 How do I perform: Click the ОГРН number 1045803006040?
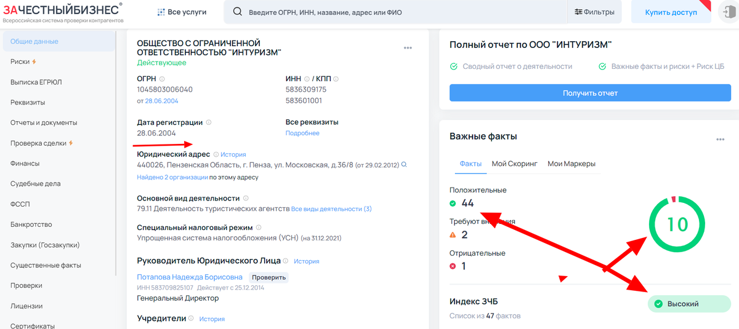point(165,90)
